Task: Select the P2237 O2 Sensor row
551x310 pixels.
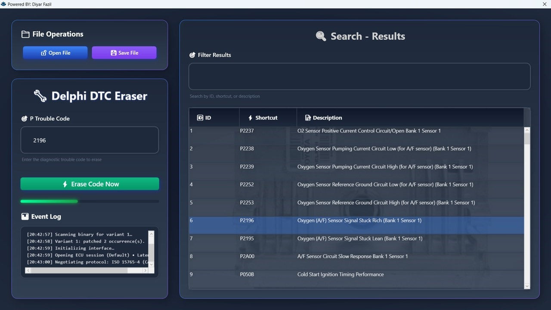Action: (x=356, y=131)
